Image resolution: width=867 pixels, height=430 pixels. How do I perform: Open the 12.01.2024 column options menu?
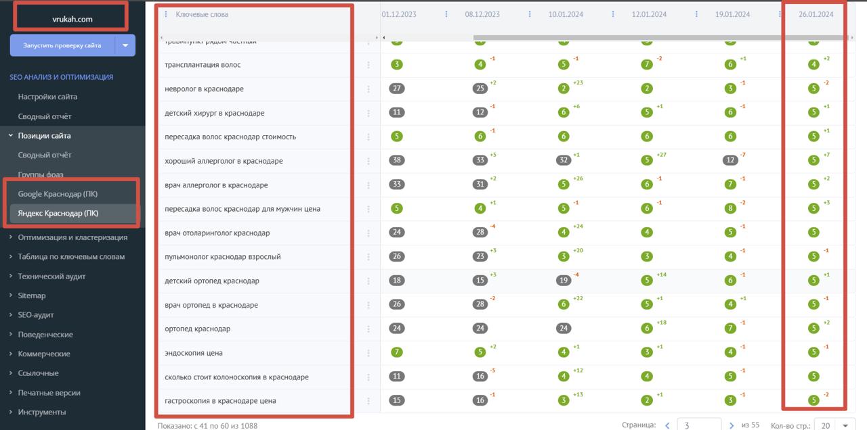click(696, 14)
